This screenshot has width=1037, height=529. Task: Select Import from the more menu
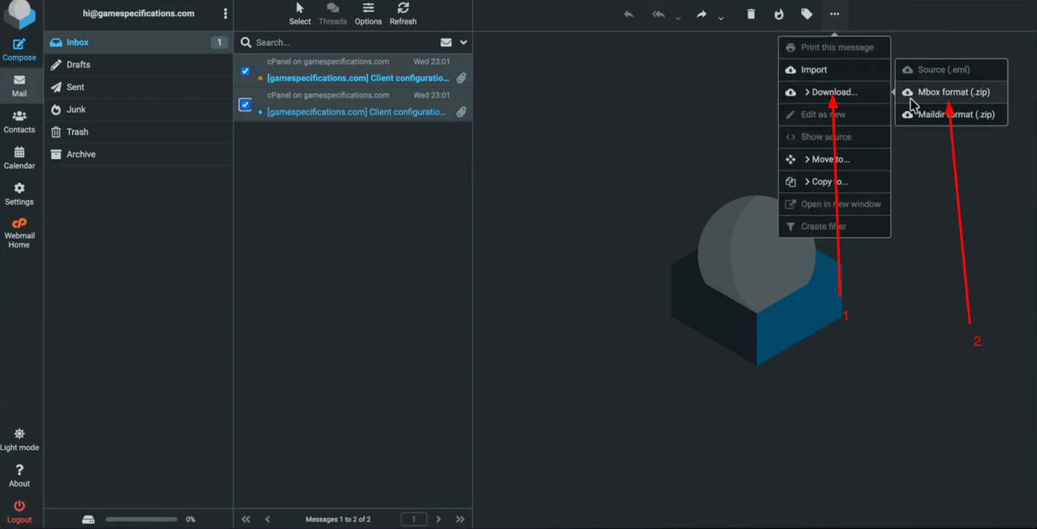tap(813, 70)
